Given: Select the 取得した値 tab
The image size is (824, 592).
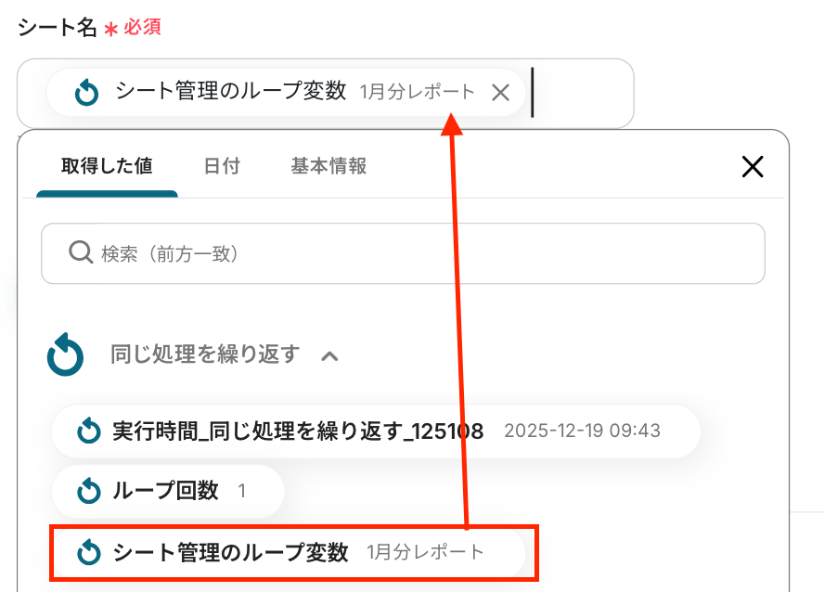Looking at the screenshot, I should [107, 166].
